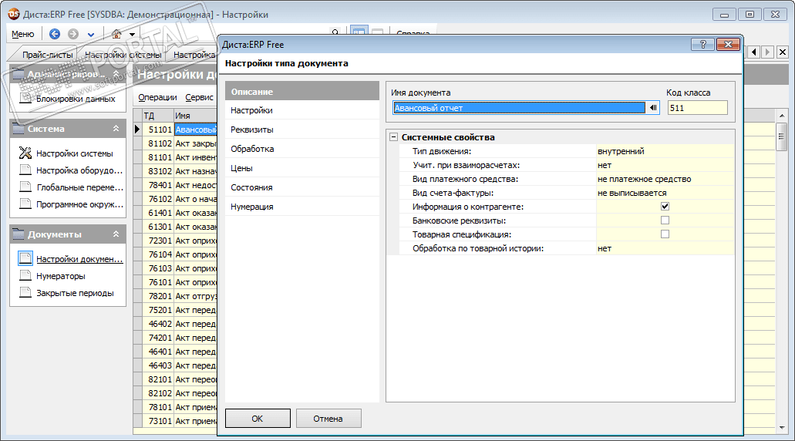The height and width of the screenshot is (441, 795).
Task: Switch to the Прайс-листы tab
Action: [47, 55]
